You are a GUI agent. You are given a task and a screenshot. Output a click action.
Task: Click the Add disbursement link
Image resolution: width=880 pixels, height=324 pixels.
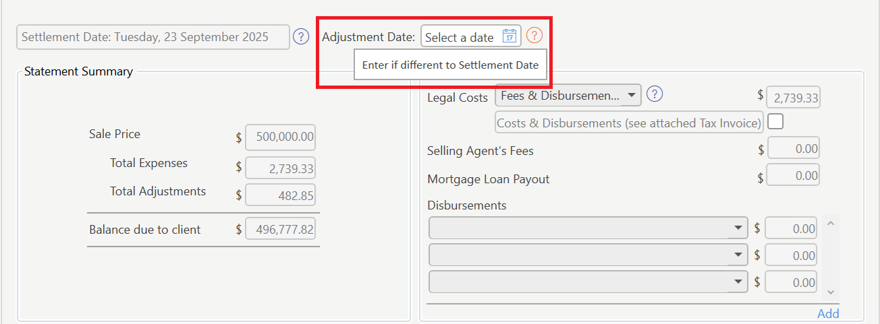(828, 313)
